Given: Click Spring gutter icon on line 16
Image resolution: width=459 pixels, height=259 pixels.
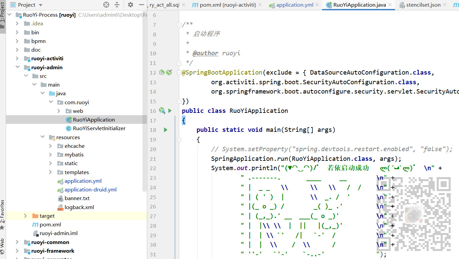Looking at the screenshot, I should [x=162, y=111].
